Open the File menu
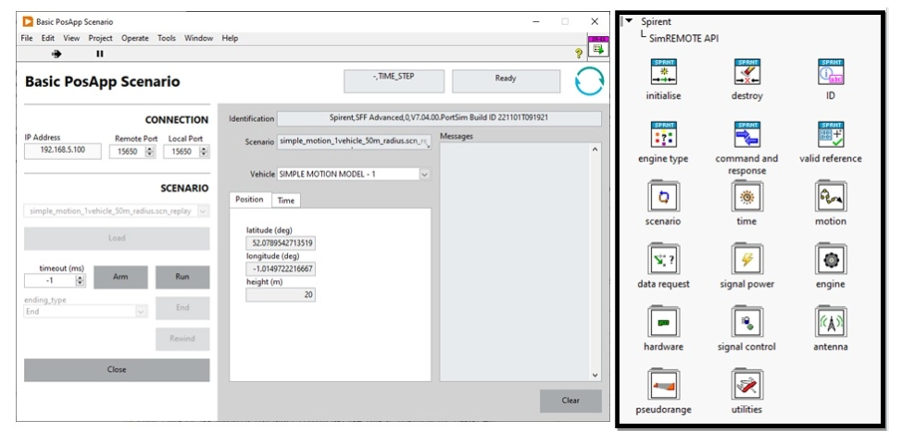The width and height of the screenshot is (902, 444). (27, 39)
